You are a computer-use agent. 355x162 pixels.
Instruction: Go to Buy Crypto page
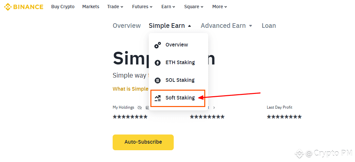63,7
